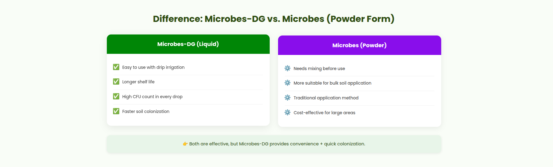Select More suitable for bulk soil application
The image size is (553, 167).
(333, 83)
